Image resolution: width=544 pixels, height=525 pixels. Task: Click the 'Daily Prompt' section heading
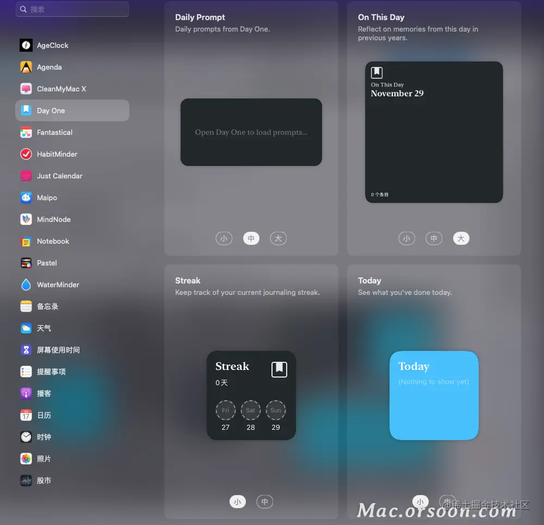click(x=200, y=17)
